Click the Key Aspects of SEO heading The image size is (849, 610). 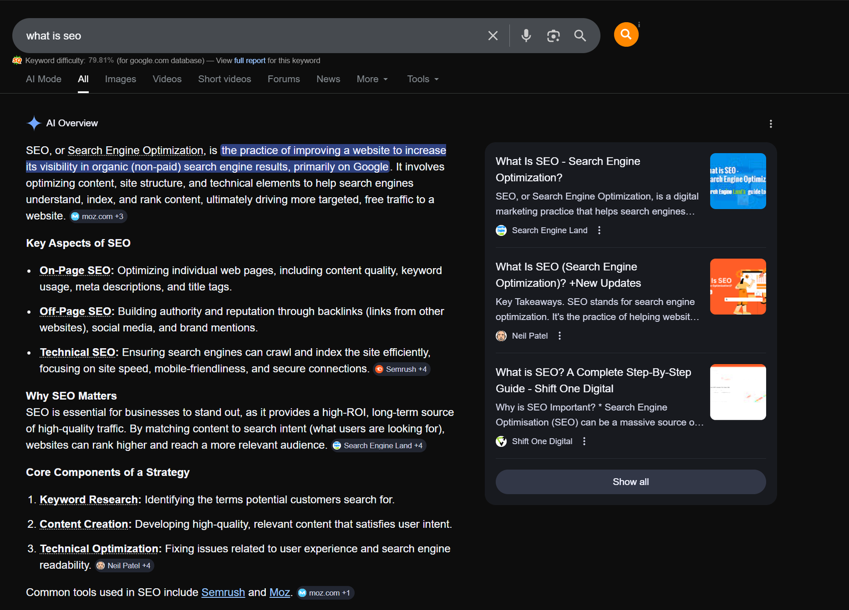pyautogui.click(x=78, y=243)
